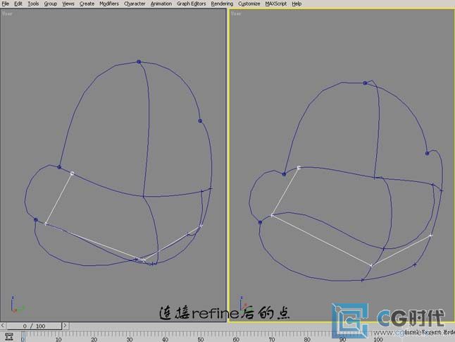Click frame 20 on the track bar
This screenshot has height=342, width=455.
94,339
